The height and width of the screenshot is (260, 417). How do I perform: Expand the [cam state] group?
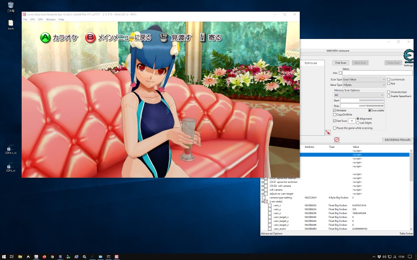262,201
